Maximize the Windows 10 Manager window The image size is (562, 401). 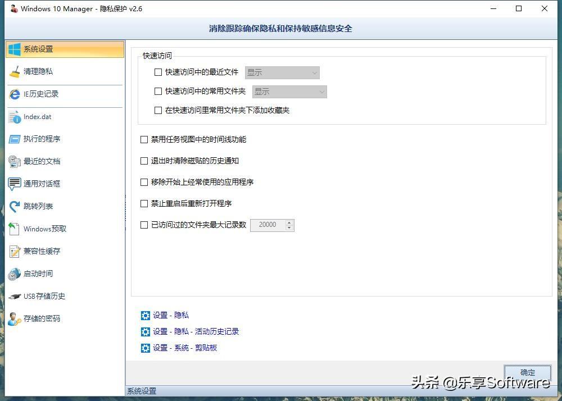coord(519,8)
